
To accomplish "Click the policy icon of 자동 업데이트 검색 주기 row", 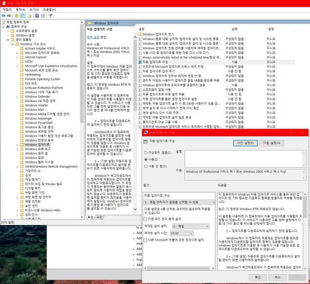I will (140, 71).
